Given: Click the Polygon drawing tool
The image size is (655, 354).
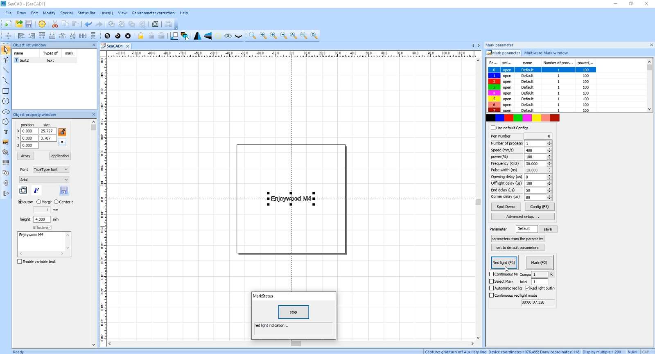Looking at the screenshot, I should point(6,122).
